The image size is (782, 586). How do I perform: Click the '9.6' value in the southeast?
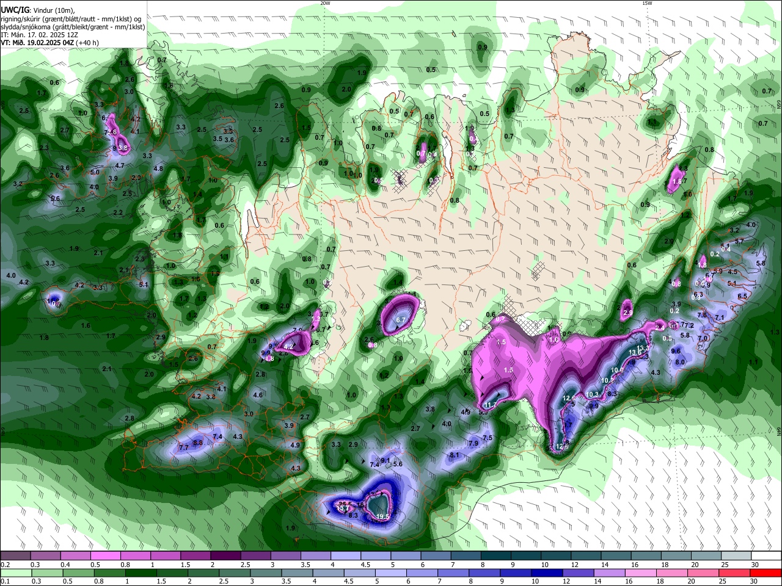coord(676,351)
